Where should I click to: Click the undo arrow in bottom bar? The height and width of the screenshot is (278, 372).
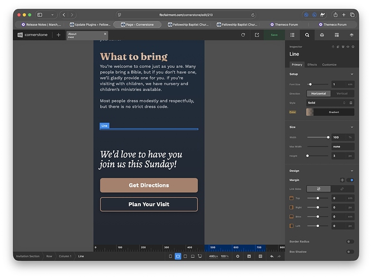pos(272,256)
